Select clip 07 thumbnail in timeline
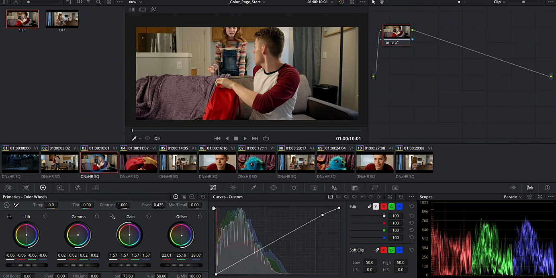 [x=256, y=163]
